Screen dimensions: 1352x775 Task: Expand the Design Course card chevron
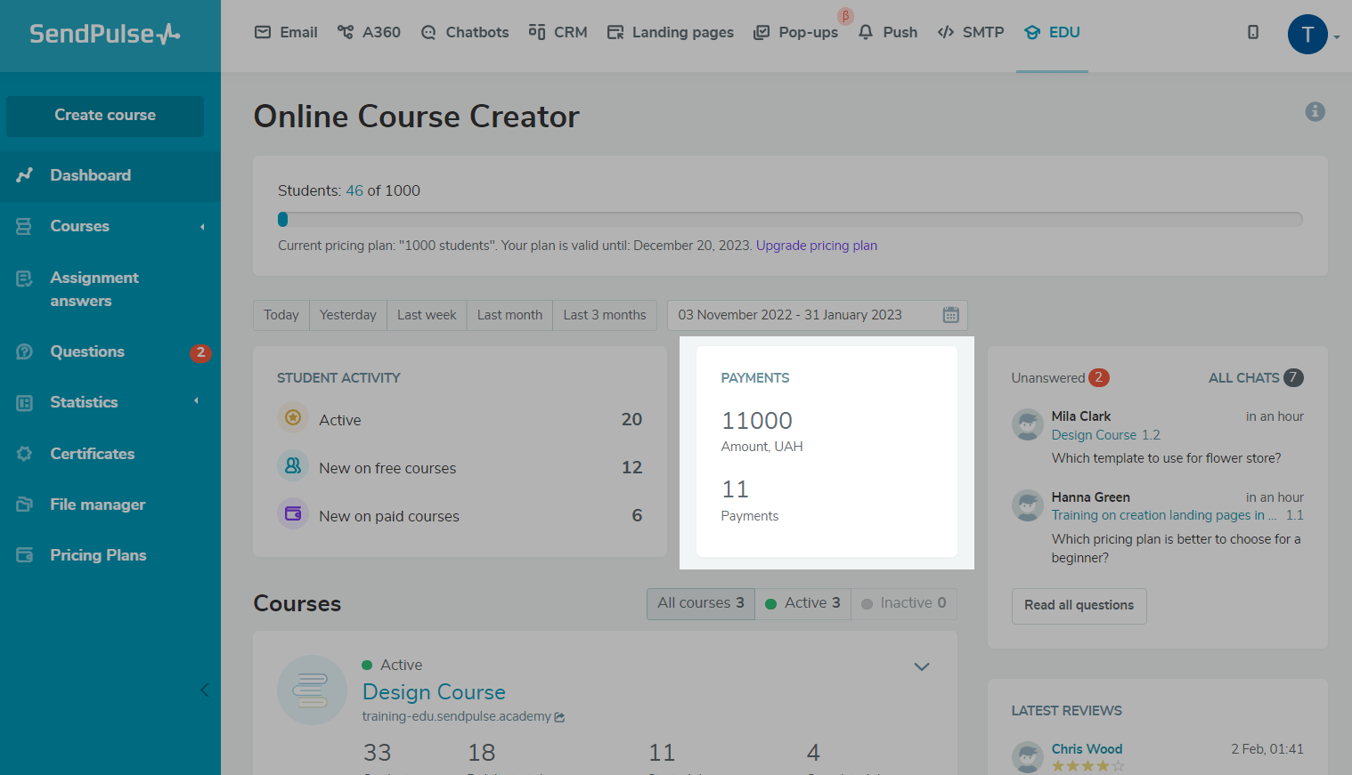(922, 666)
